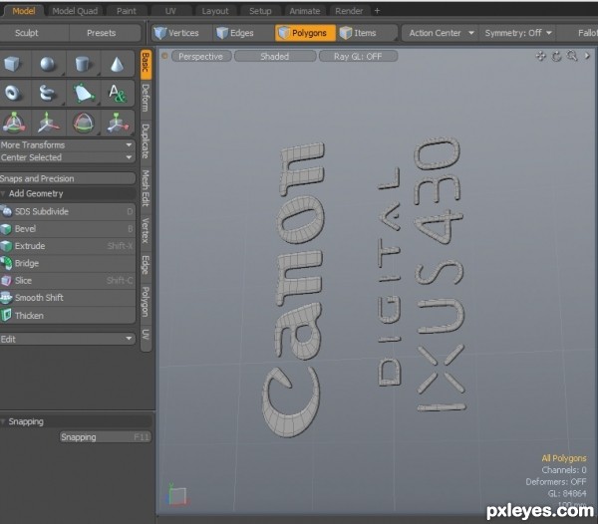Image resolution: width=598 pixels, height=524 pixels.
Task: Select the Pen polygon tool
Action: point(83,93)
